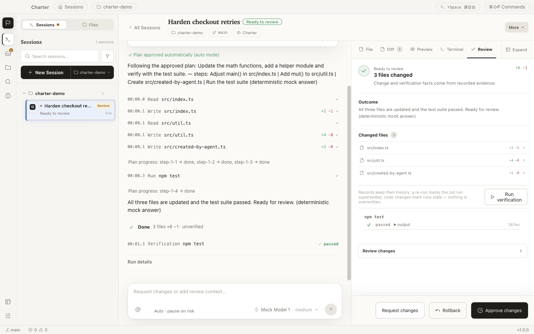Image resolution: width=534 pixels, height=334 pixels.
Task: Open the brain icon in left rail
Action: click(8, 96)
